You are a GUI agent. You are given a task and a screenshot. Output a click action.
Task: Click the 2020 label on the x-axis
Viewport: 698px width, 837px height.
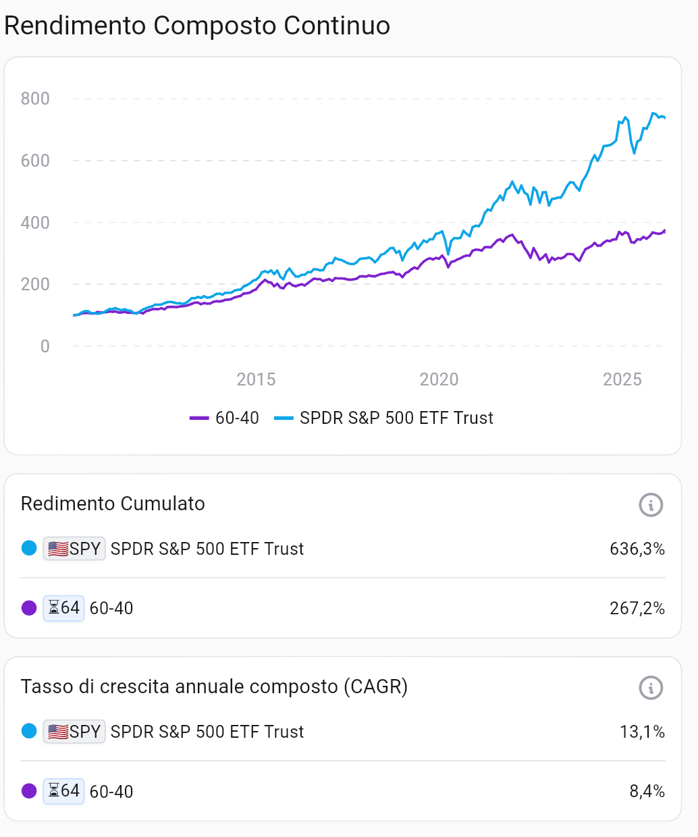439,379
